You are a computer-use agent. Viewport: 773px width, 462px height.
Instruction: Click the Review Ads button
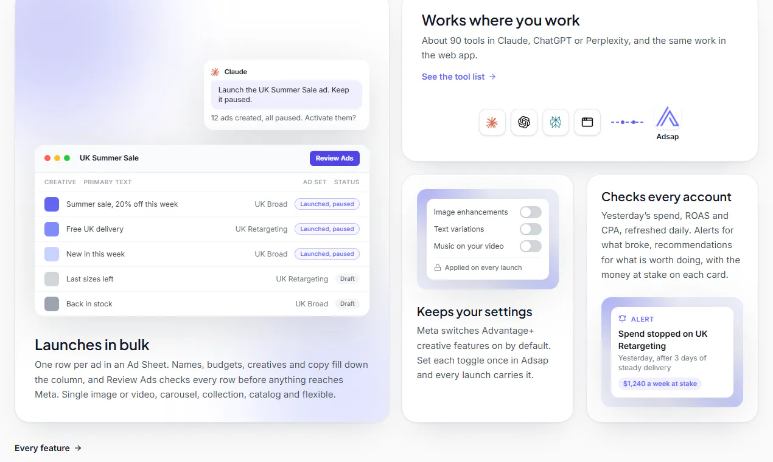[335, 158]
